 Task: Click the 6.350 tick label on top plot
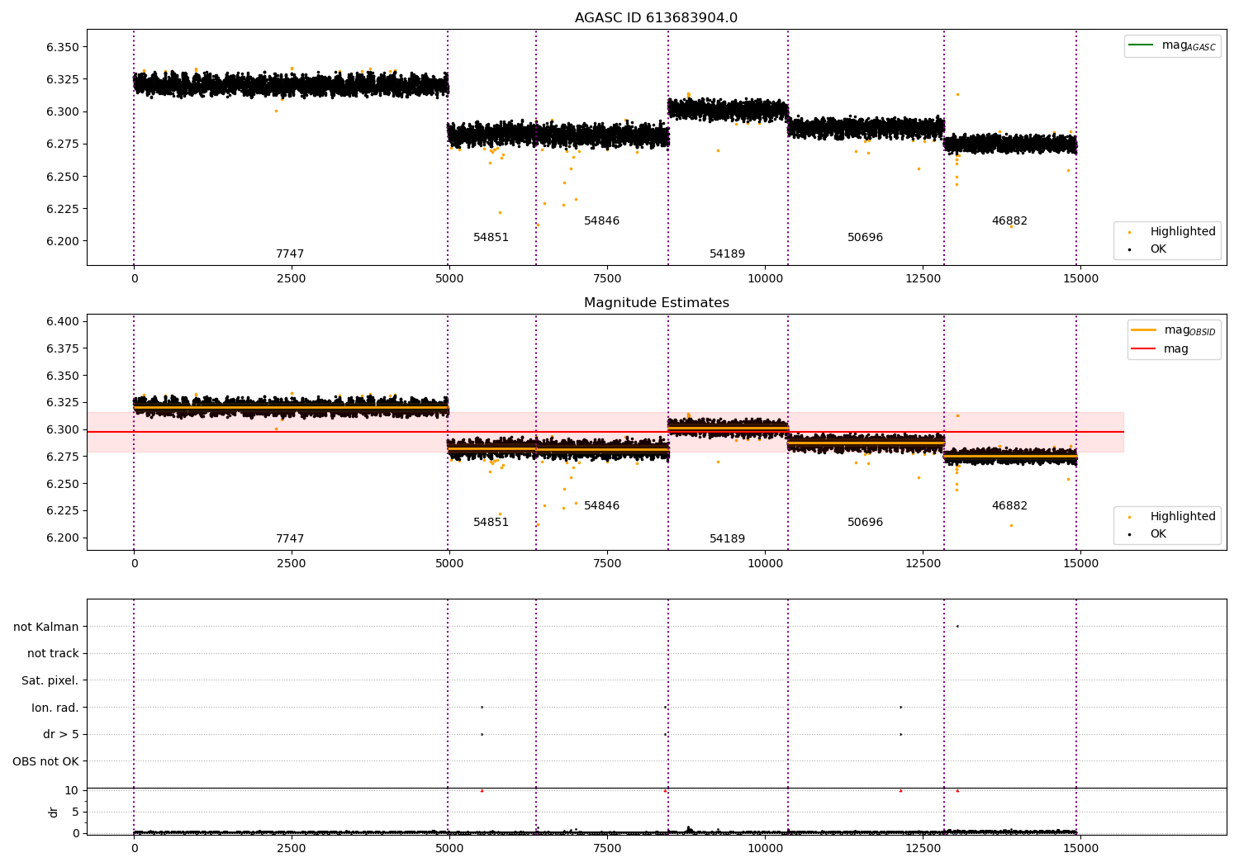point(63,47)
